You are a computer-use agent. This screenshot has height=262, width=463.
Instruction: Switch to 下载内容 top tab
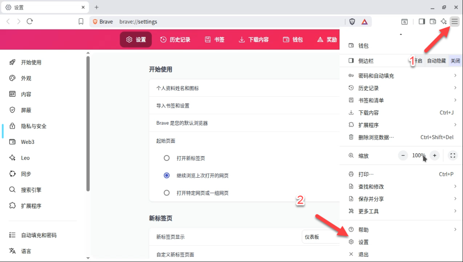tap(254, 39)
